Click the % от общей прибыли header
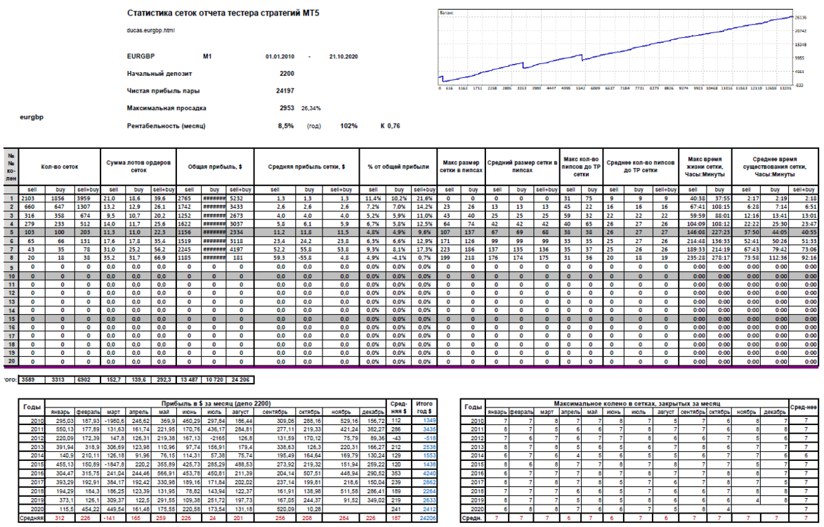 (x=398, y=167)
